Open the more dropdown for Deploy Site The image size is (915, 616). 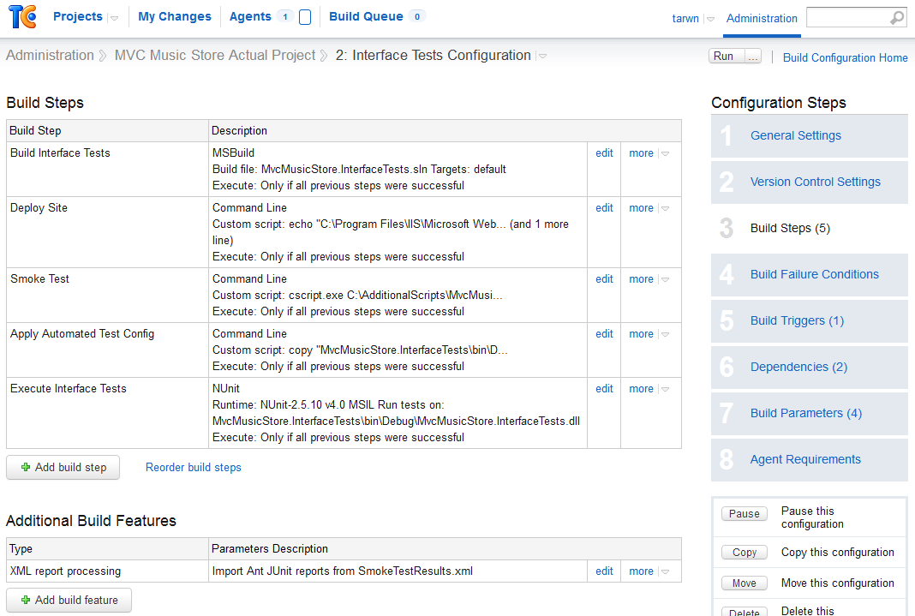(x=665, y=208)
